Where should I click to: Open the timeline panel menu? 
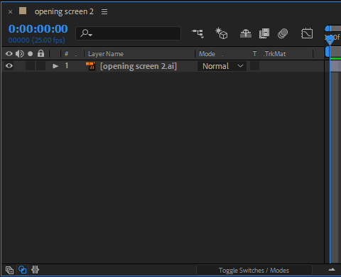coord(104,11)
